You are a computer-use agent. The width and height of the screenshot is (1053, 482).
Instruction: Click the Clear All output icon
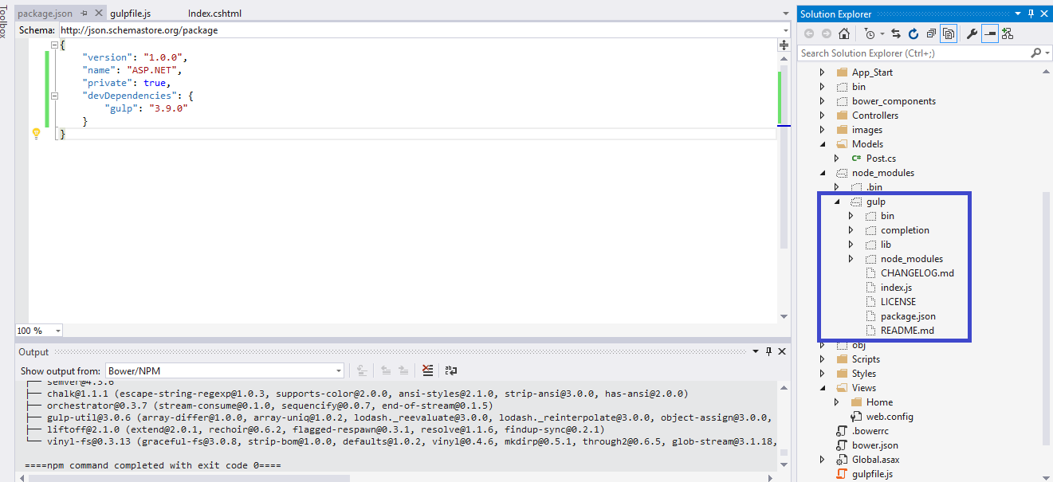pos(428,370)
